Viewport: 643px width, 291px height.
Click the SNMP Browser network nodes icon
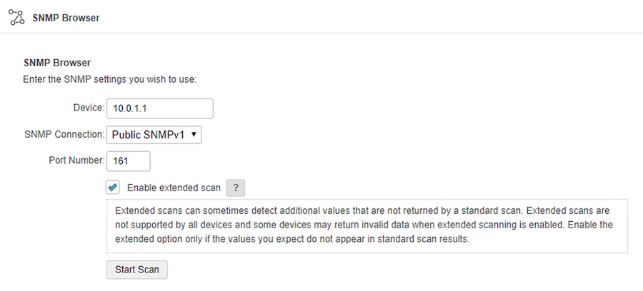(17, 18)
